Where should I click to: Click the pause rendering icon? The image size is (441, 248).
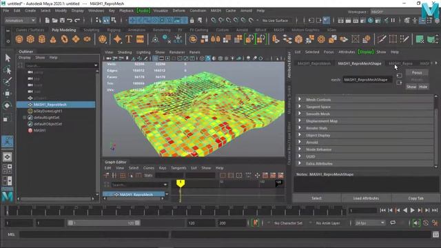click(x=393, y=20)
